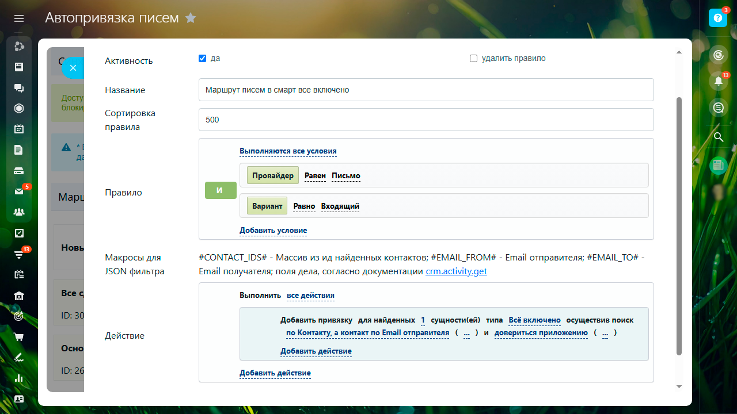Open the notifications bell

tap(718, 81)
